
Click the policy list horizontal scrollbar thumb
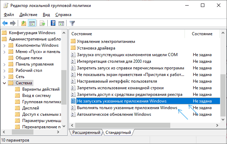coord(123,125)
